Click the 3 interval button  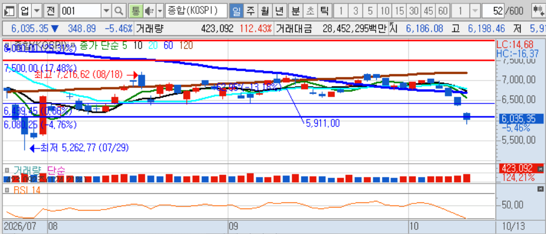tap(355, 12)
